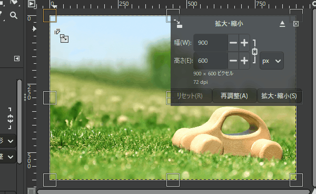316x194 pixels.
Task: Click the bottom-center transform handle
Action: tap(173, 180)
